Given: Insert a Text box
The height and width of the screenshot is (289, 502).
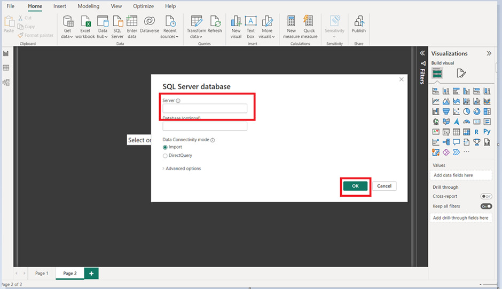Looking at the screenshot, I should [250, 21].
